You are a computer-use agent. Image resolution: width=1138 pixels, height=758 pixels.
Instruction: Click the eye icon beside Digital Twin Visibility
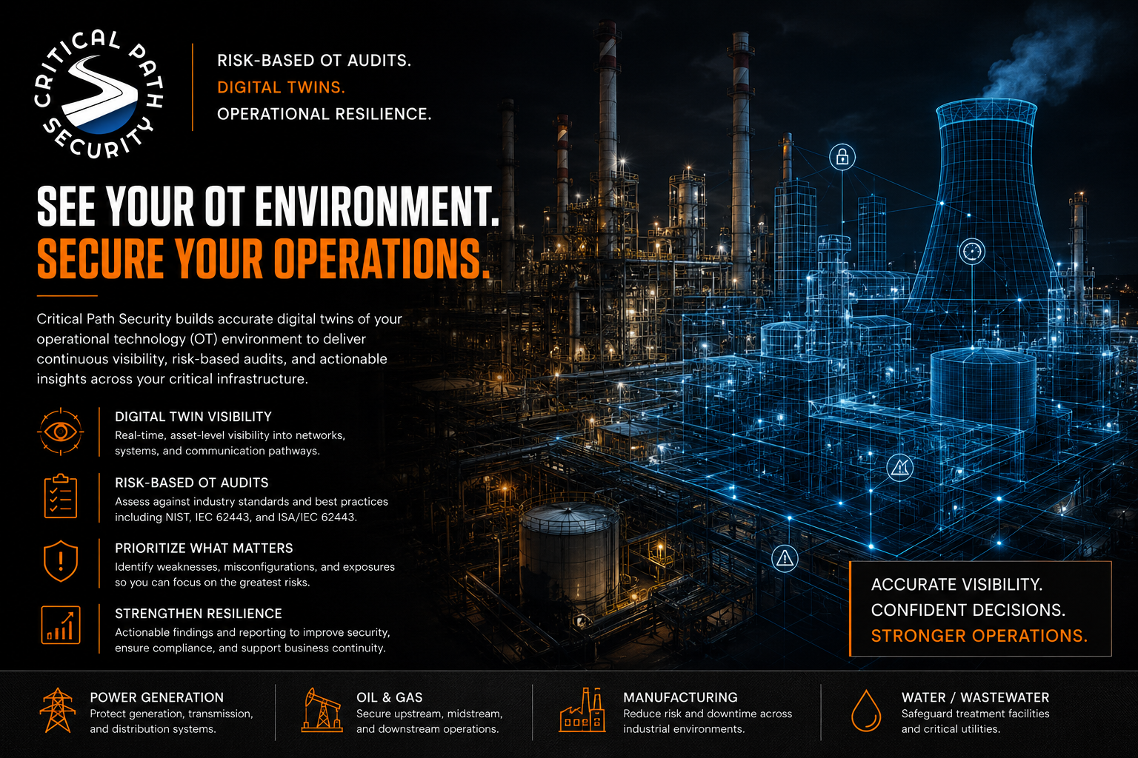click(x=60, y=432)
